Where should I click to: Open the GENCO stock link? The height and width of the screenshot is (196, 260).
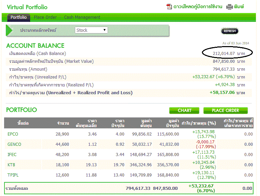point(14,144)
